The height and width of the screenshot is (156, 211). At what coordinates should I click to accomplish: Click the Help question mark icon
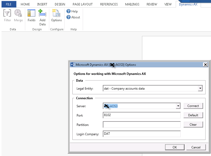click(x=68, y=12)
